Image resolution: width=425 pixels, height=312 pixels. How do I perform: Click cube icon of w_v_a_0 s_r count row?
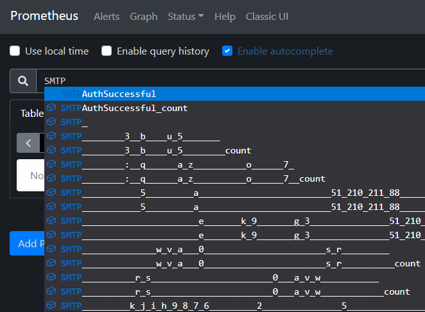coord(51,263)
